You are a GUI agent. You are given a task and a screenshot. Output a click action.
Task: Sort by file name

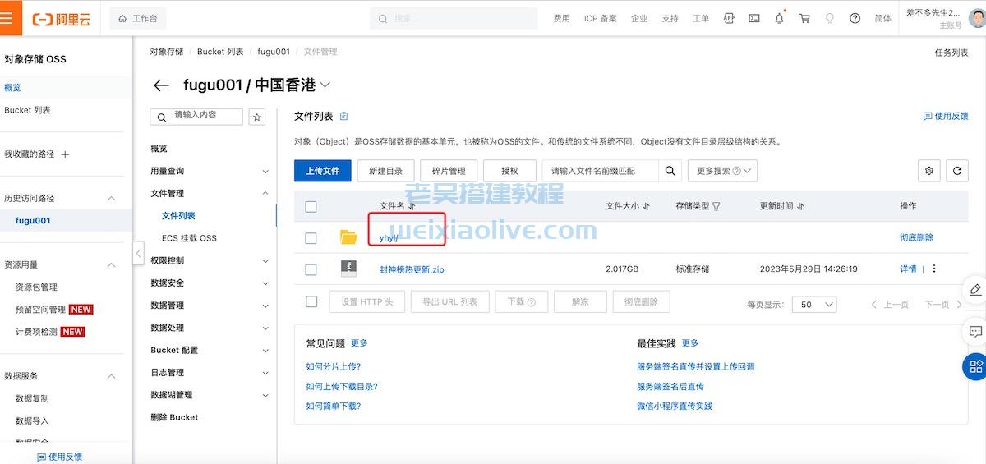(412, 206)
